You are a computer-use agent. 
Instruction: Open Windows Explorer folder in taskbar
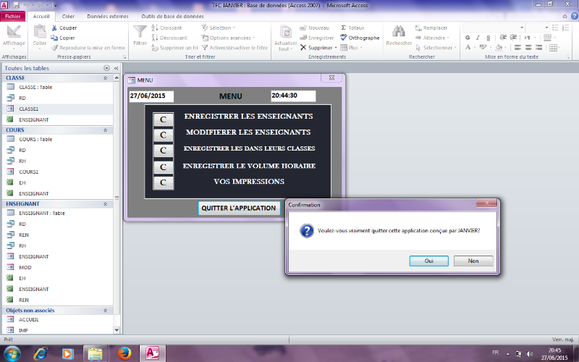[95, 353]
